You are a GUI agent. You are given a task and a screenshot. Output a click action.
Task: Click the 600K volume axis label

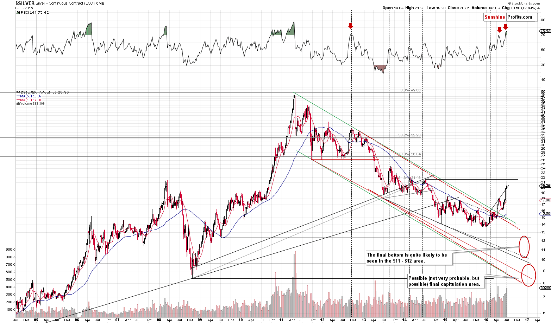(10, 272)
